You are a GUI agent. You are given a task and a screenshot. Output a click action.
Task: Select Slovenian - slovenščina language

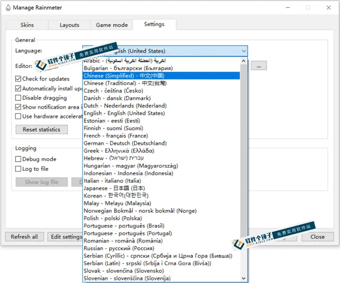pos(161,278)
